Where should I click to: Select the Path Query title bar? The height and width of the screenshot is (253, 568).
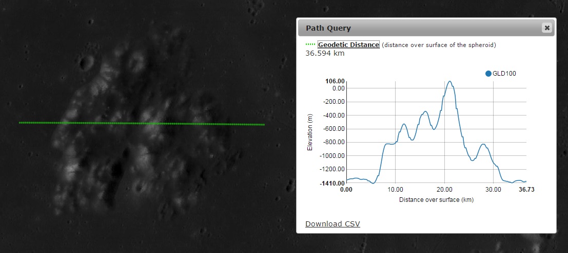(426, 28)
